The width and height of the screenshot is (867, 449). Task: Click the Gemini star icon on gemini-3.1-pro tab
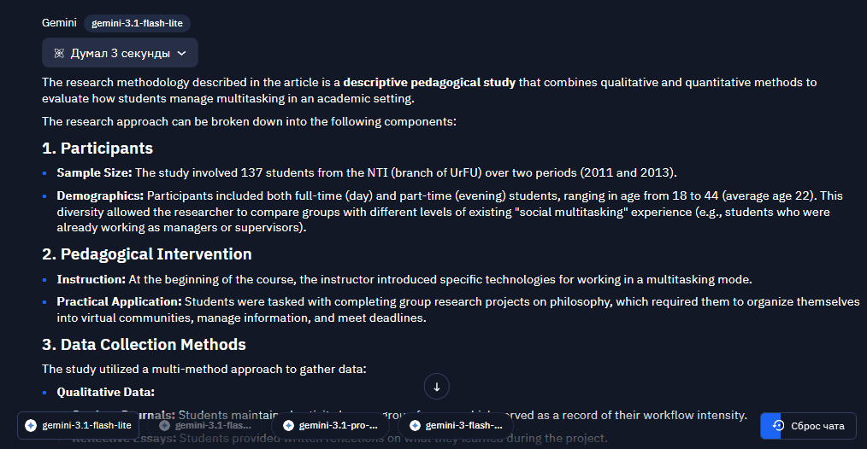pos(288,425)
